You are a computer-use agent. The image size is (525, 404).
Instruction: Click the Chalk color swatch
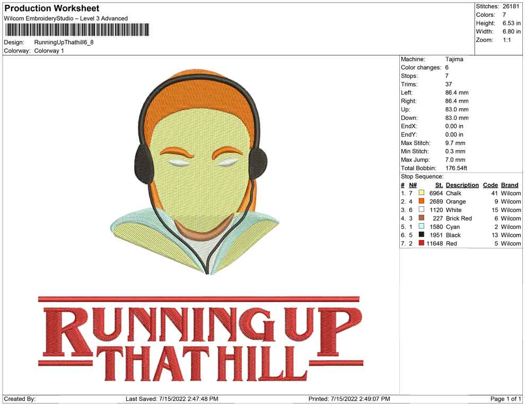tap(422, 193)
